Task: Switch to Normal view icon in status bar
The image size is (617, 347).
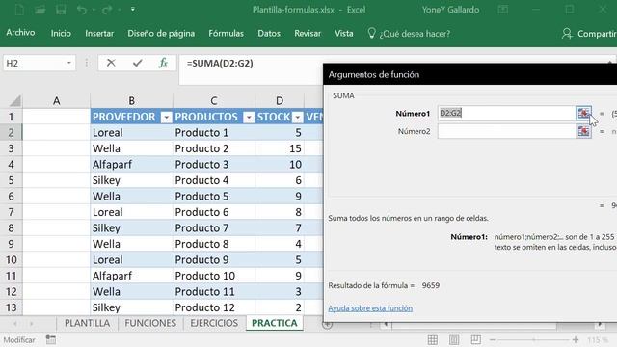Action: point(433,340)
